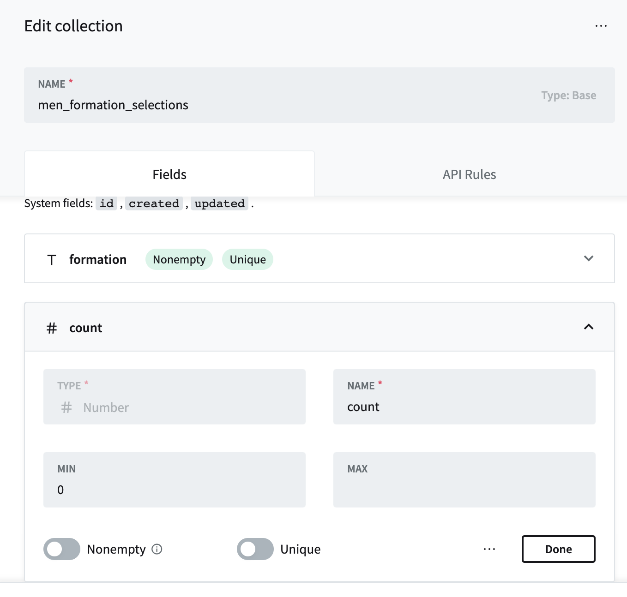The height and width of the screenshot is (597, 627).
Task: Toggle the Unique switch for count
Action: [255, 549]
